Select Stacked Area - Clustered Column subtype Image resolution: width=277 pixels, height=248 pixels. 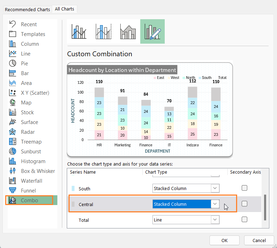[128, 31]
